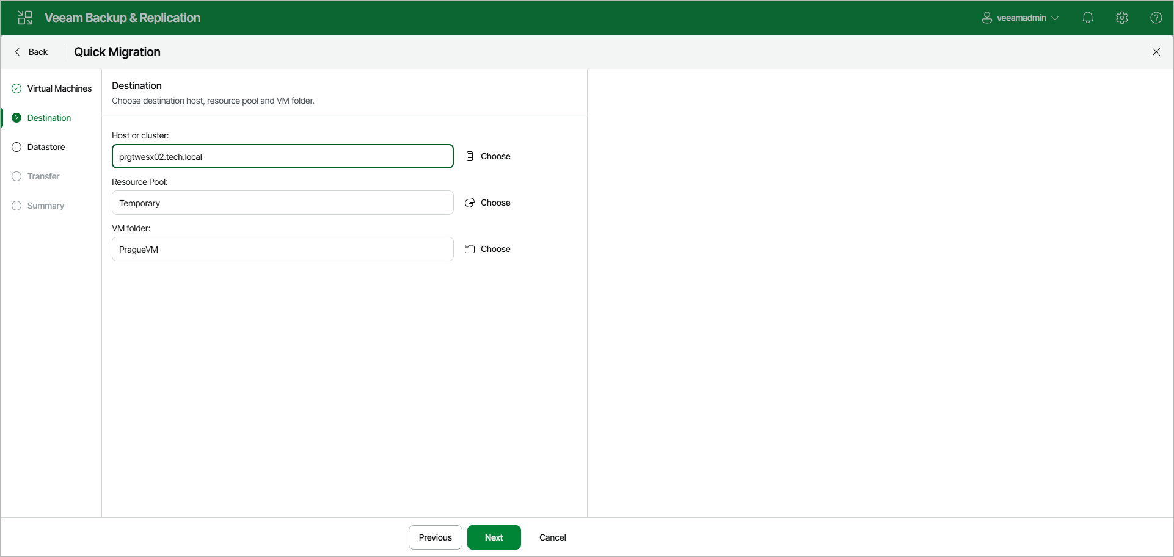Click the Host or cluster input field
1174x557 pixels.
[x=282, y=156]
